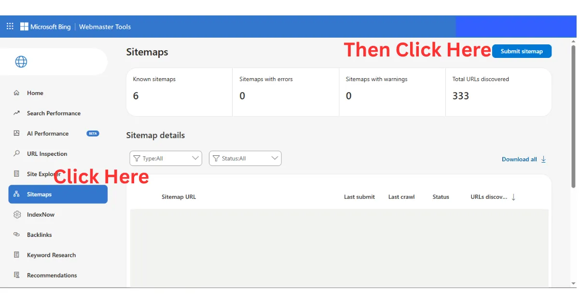The width and height of the screenshot is (579, 303).
Task: Select the Sitemaps sidebar item
Action: coord(58,194)
